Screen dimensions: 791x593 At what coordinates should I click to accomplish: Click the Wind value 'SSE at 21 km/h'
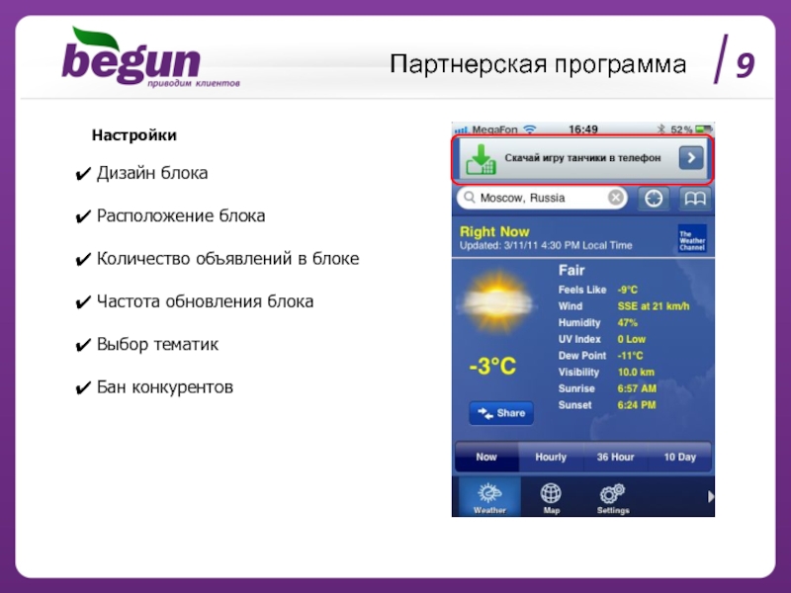pyautogui.click(x=654, y=306)
